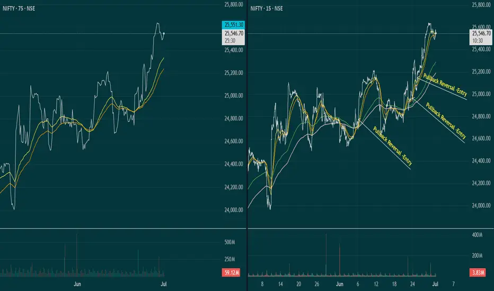Screen dimensions: 494x291
Task: Select the cyan 25,551.30 price tag
Action: 233,25
